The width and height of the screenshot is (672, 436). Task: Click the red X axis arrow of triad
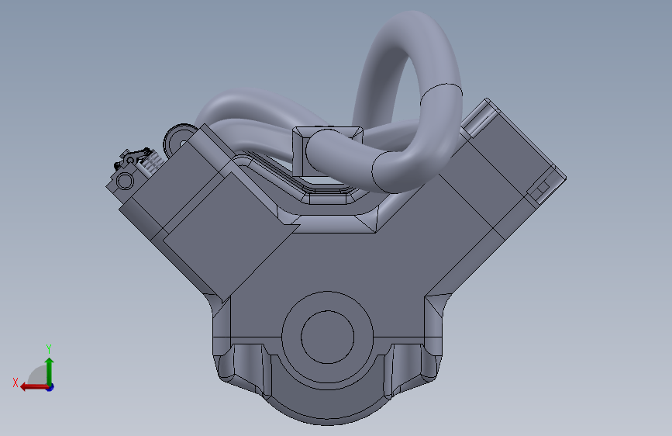click(x=34, y=387)
